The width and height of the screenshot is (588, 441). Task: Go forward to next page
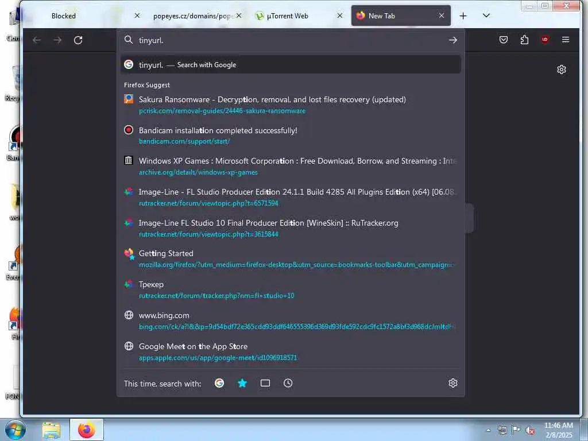click(57, 40)
